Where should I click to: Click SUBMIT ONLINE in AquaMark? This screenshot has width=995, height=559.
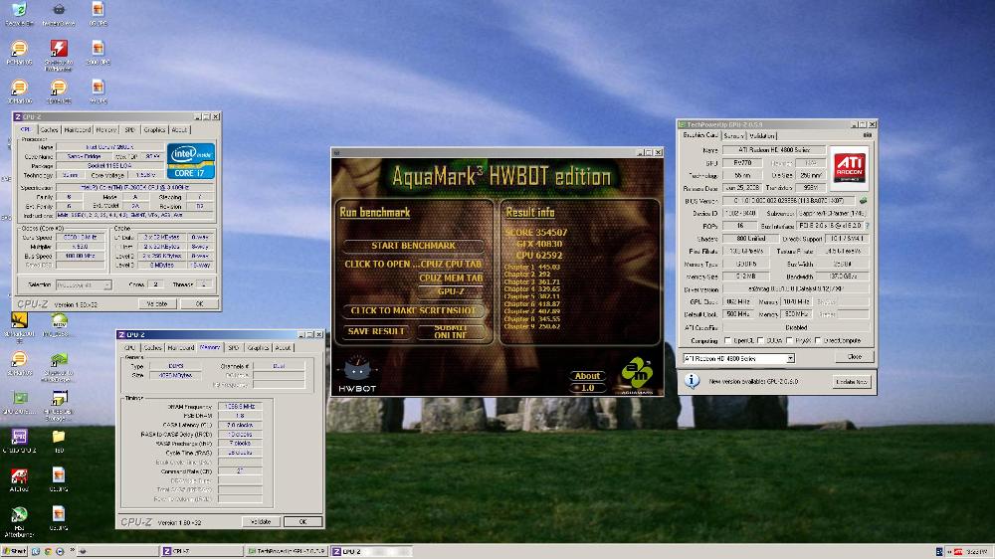point(451,331)
